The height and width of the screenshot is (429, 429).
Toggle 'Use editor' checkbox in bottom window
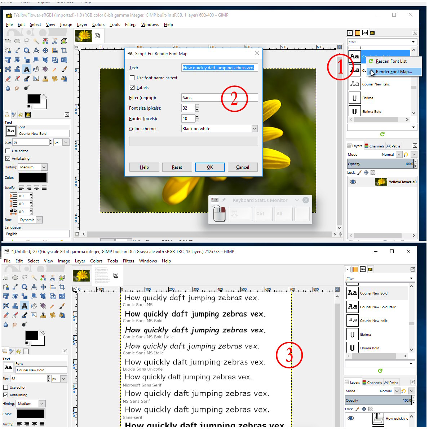click(5, 388)
